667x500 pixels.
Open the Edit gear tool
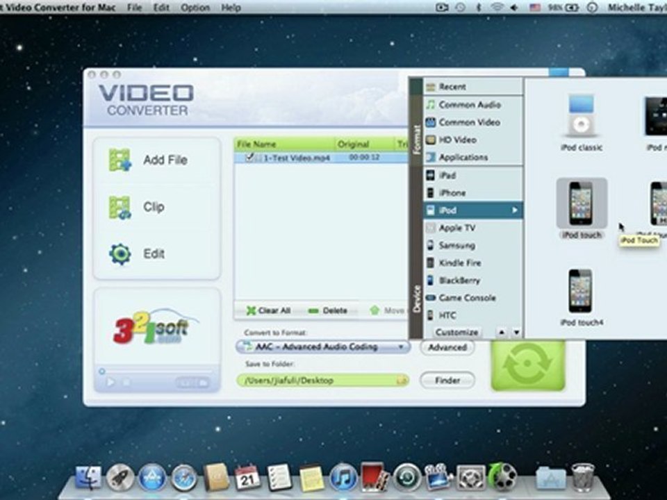120,254
